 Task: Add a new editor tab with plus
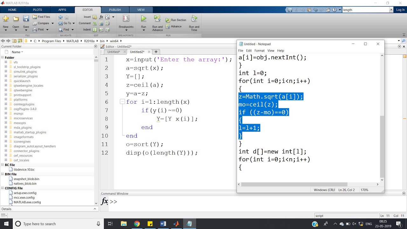click(156, 52)
